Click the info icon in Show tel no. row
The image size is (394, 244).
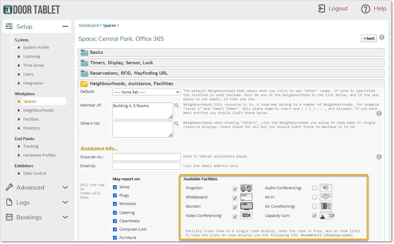point(379,157)
